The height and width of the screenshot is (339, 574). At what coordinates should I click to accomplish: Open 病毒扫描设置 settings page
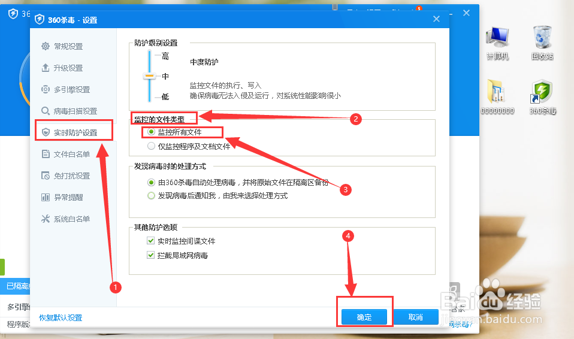[75, 111]
